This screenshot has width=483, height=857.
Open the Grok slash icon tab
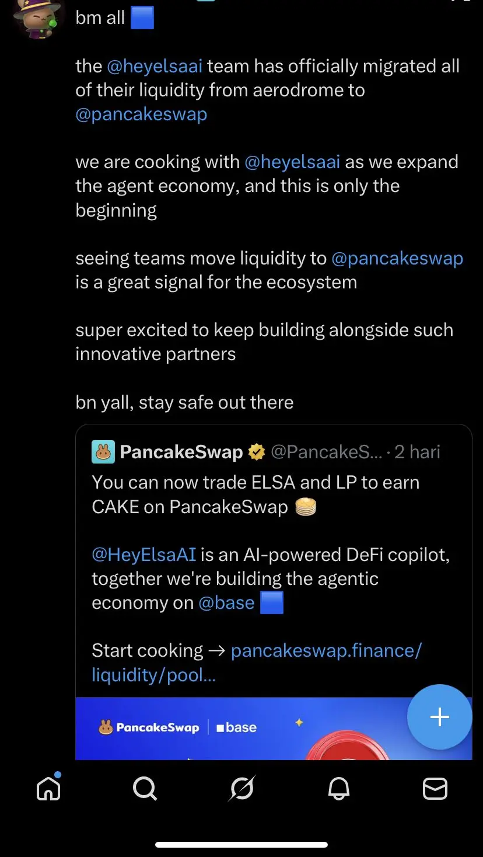click(x=242, y=789)
